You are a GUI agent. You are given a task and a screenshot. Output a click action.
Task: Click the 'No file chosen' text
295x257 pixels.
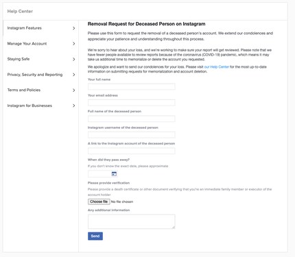[122, 201]
